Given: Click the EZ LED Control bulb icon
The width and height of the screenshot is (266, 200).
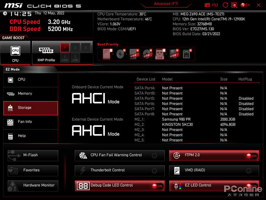Looking at the screenshot, I should (x=177, y=186).
